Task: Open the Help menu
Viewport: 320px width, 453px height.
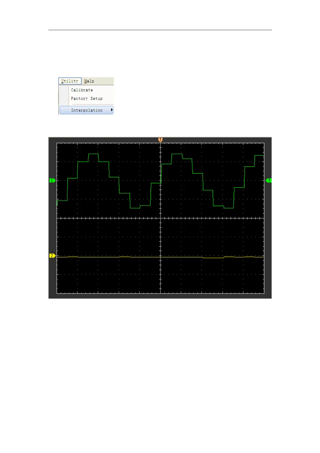Action: 89,81
